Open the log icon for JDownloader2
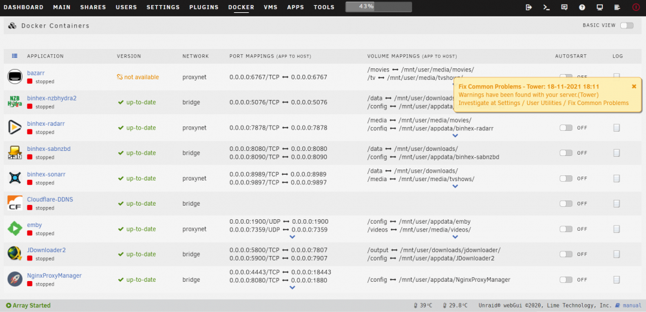This screenshot has width=646, height=312. 616,254
